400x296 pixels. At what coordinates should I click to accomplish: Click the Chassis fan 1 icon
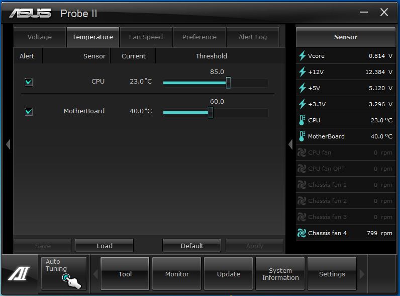point(302,185)
